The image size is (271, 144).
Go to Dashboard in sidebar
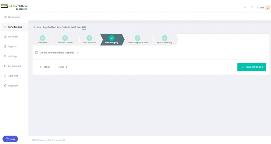click(x=14, y=17)
